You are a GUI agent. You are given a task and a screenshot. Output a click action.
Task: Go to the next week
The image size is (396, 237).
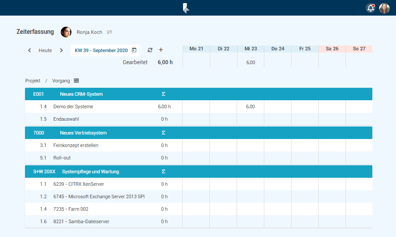pos(62,50)
